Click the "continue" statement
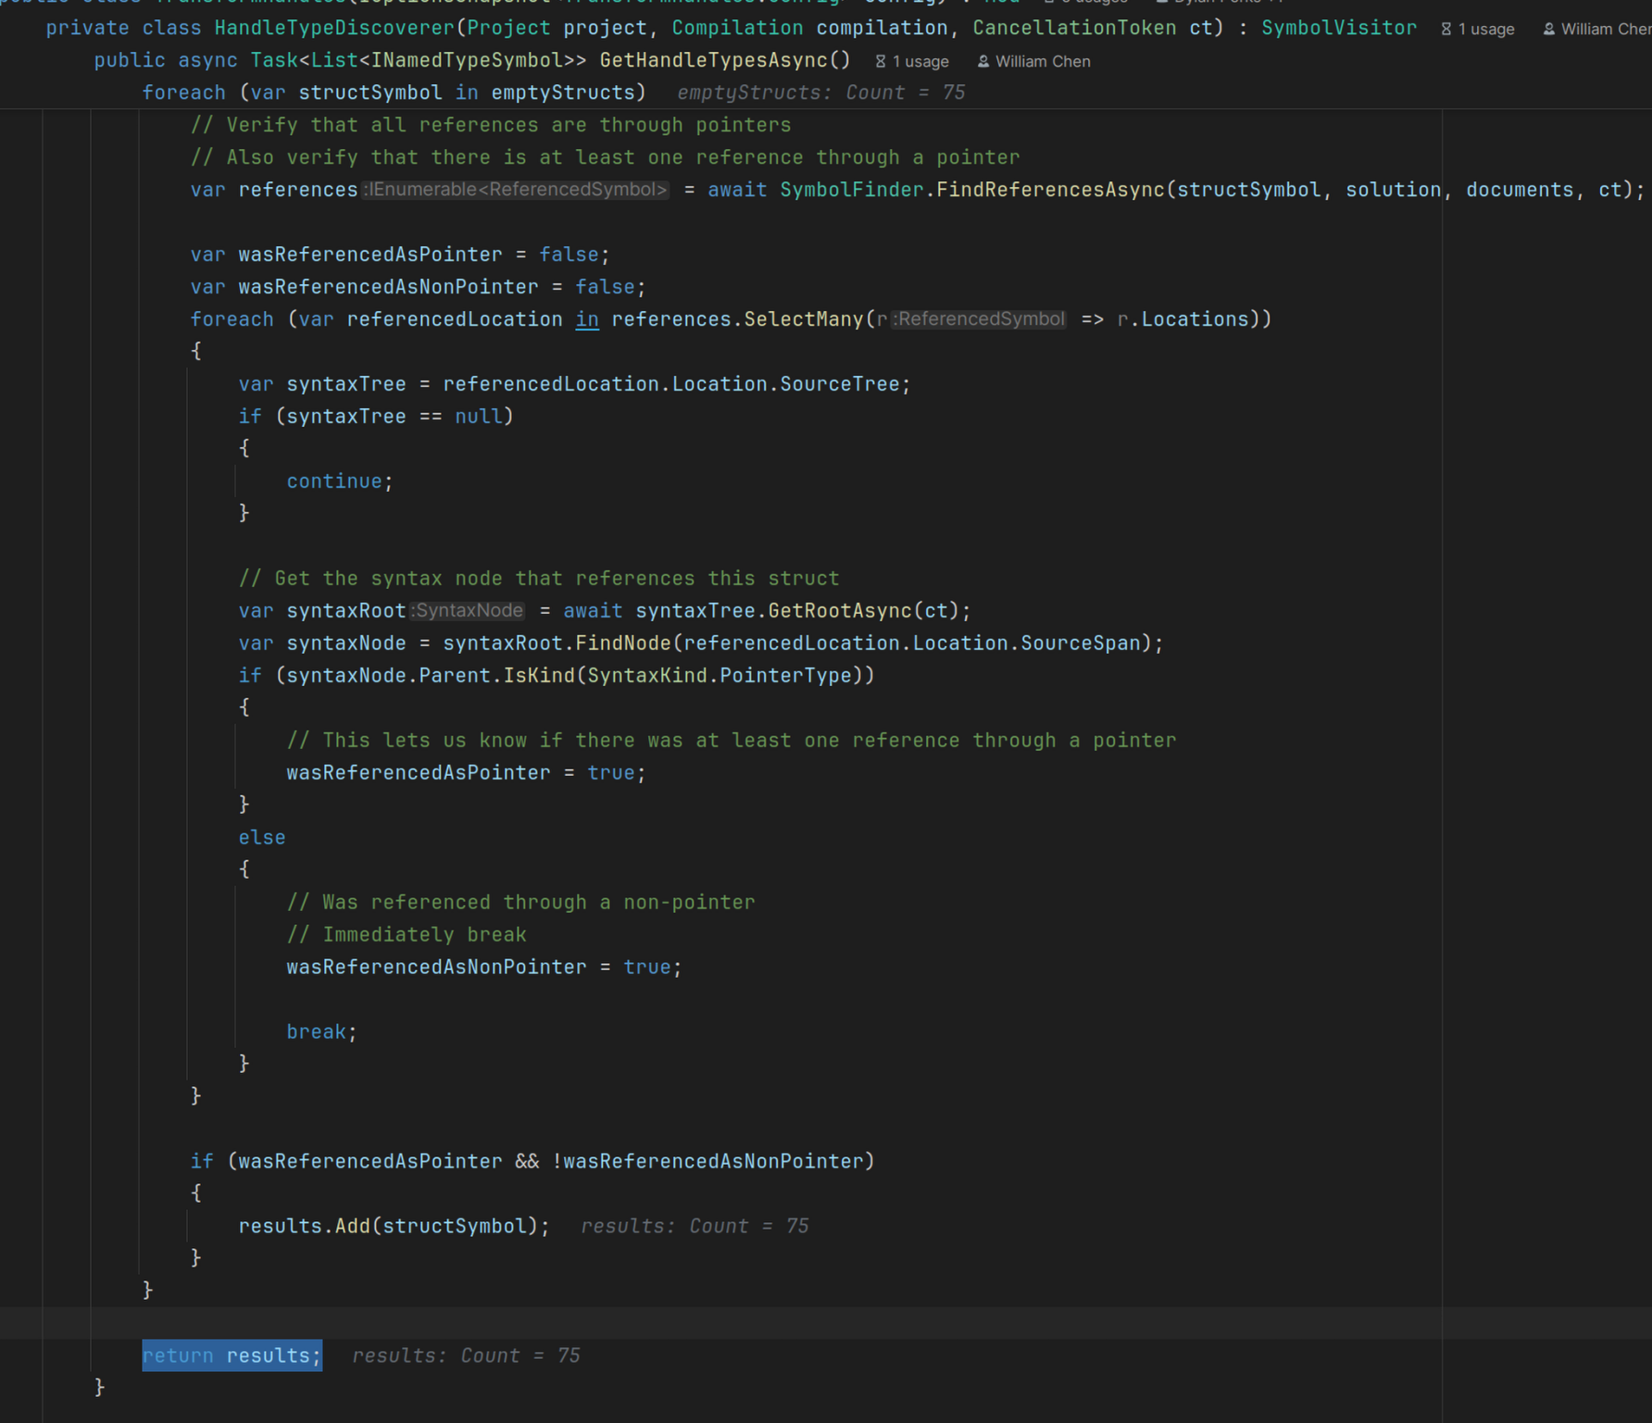The height and width of the screenshot is (1423, 1652). point(334,481)
